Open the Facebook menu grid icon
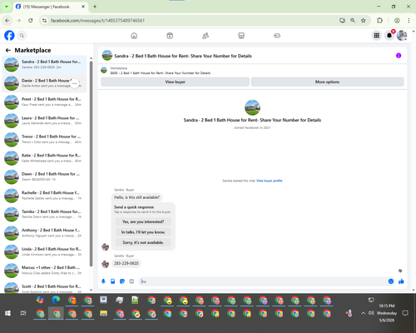The image size is (416, 333). click(377, 36)
